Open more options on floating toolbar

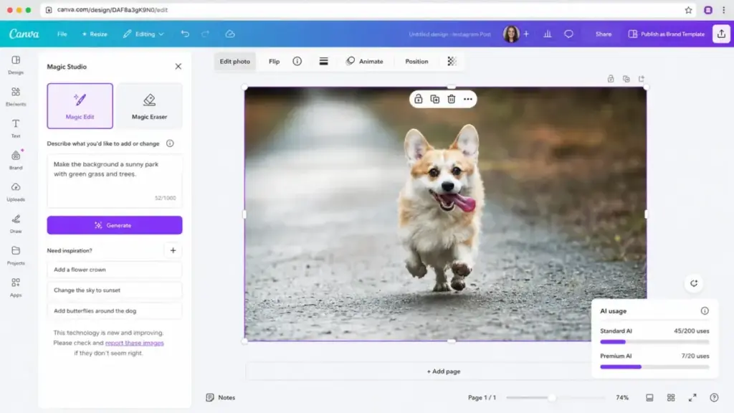pyautogui.click(x=467, y=99)
